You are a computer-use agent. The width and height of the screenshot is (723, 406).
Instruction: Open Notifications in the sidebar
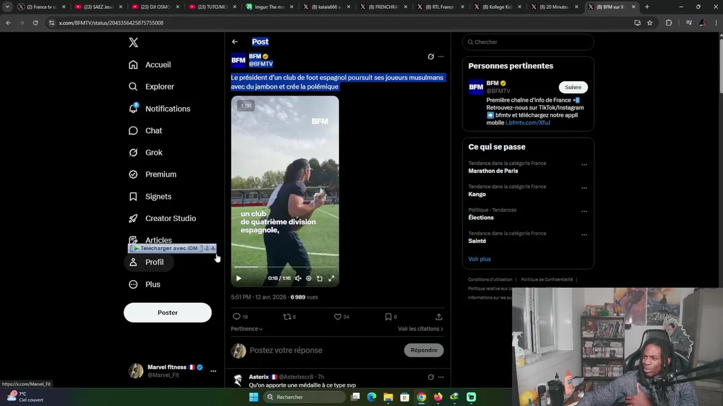click(x=159, y=109)
